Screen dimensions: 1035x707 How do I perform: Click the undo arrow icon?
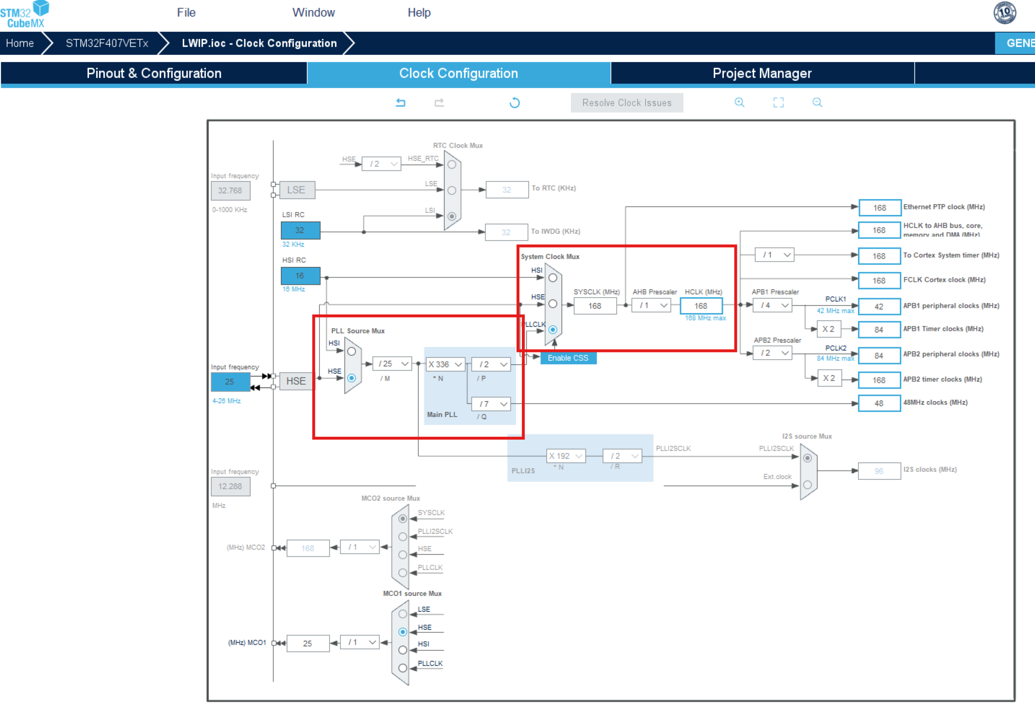(401, 102)
